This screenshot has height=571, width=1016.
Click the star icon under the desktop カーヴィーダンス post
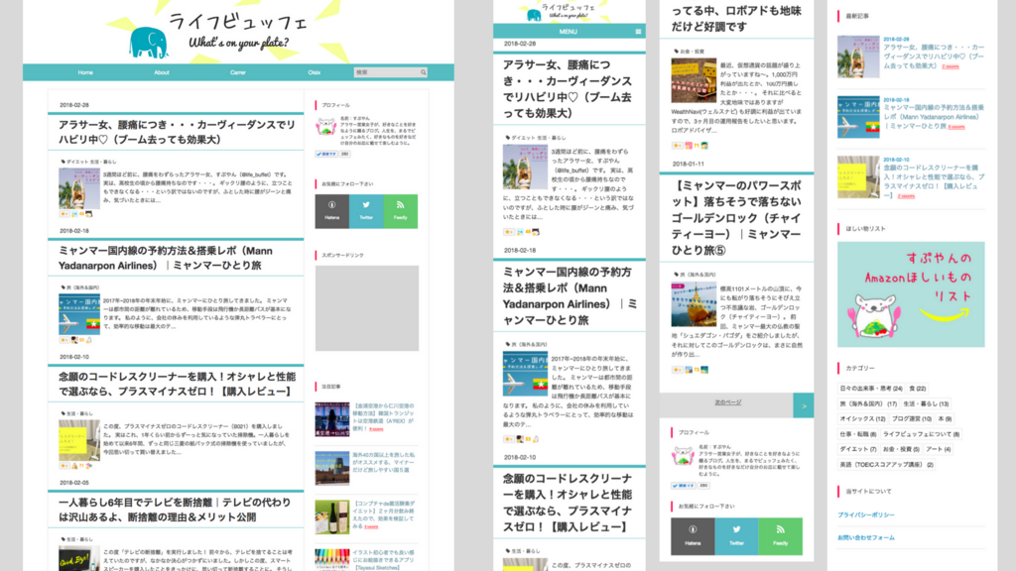[x=63, y=214]
